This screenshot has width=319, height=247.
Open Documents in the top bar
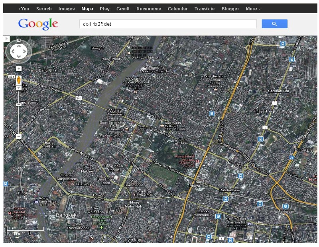coord(148,9)
